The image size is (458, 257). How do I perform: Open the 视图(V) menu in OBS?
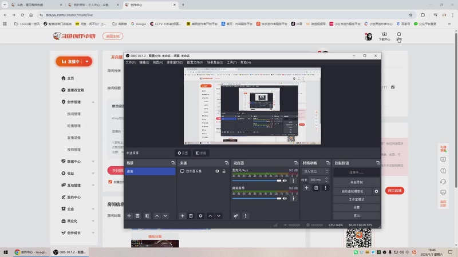click(158, 62)
